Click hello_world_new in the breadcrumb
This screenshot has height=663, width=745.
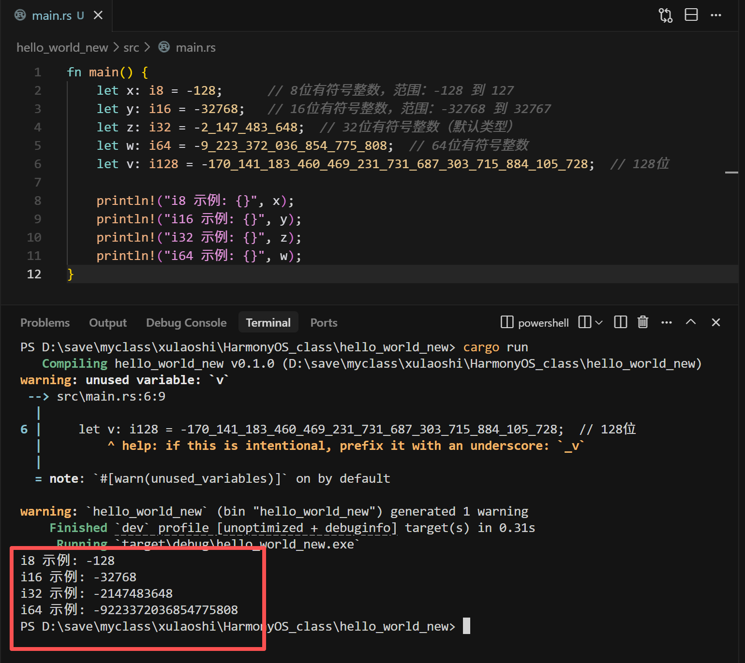point(62,47)
